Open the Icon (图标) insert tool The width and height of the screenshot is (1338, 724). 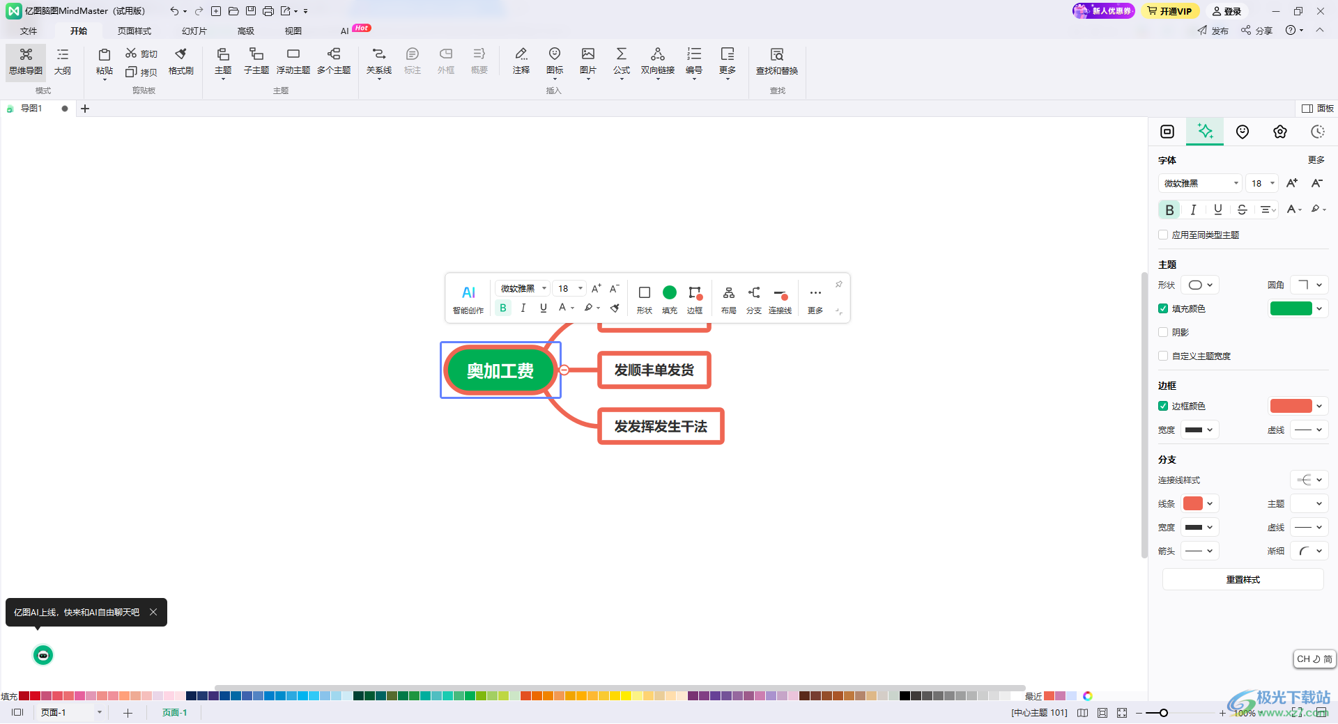coord(555,61)
